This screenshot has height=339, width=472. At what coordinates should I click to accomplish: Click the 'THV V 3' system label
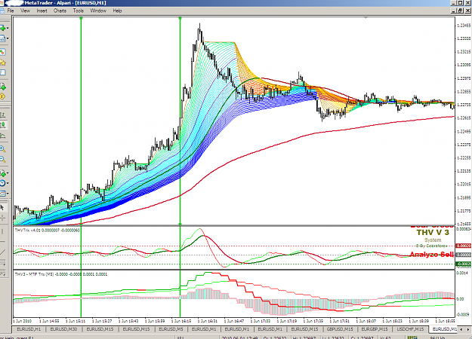433,233
